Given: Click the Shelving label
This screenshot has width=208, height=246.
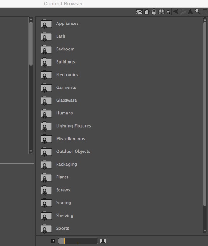Looking at the screenshot, I should point(65,216).
